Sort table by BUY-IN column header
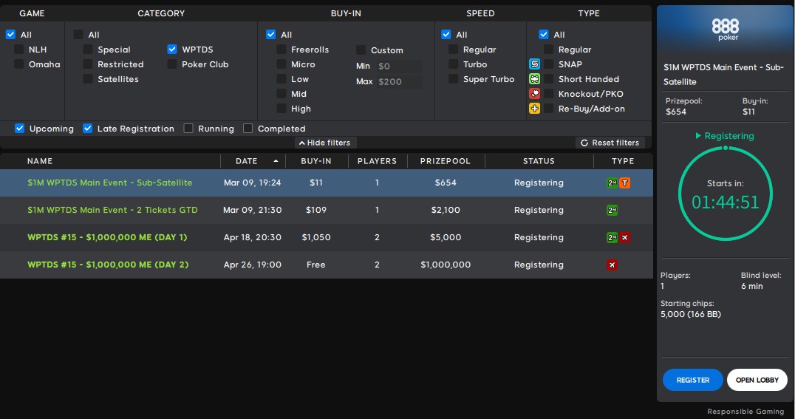The image size is (795, 419). click(x=316, y=161)
